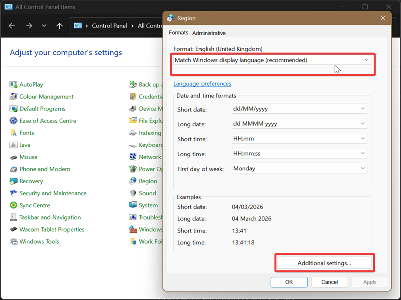Switch to the Administrative tab

coord(209,33)
